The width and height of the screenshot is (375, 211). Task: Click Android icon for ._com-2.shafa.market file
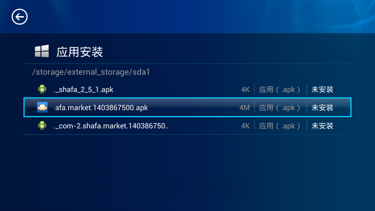pos(42,126)
